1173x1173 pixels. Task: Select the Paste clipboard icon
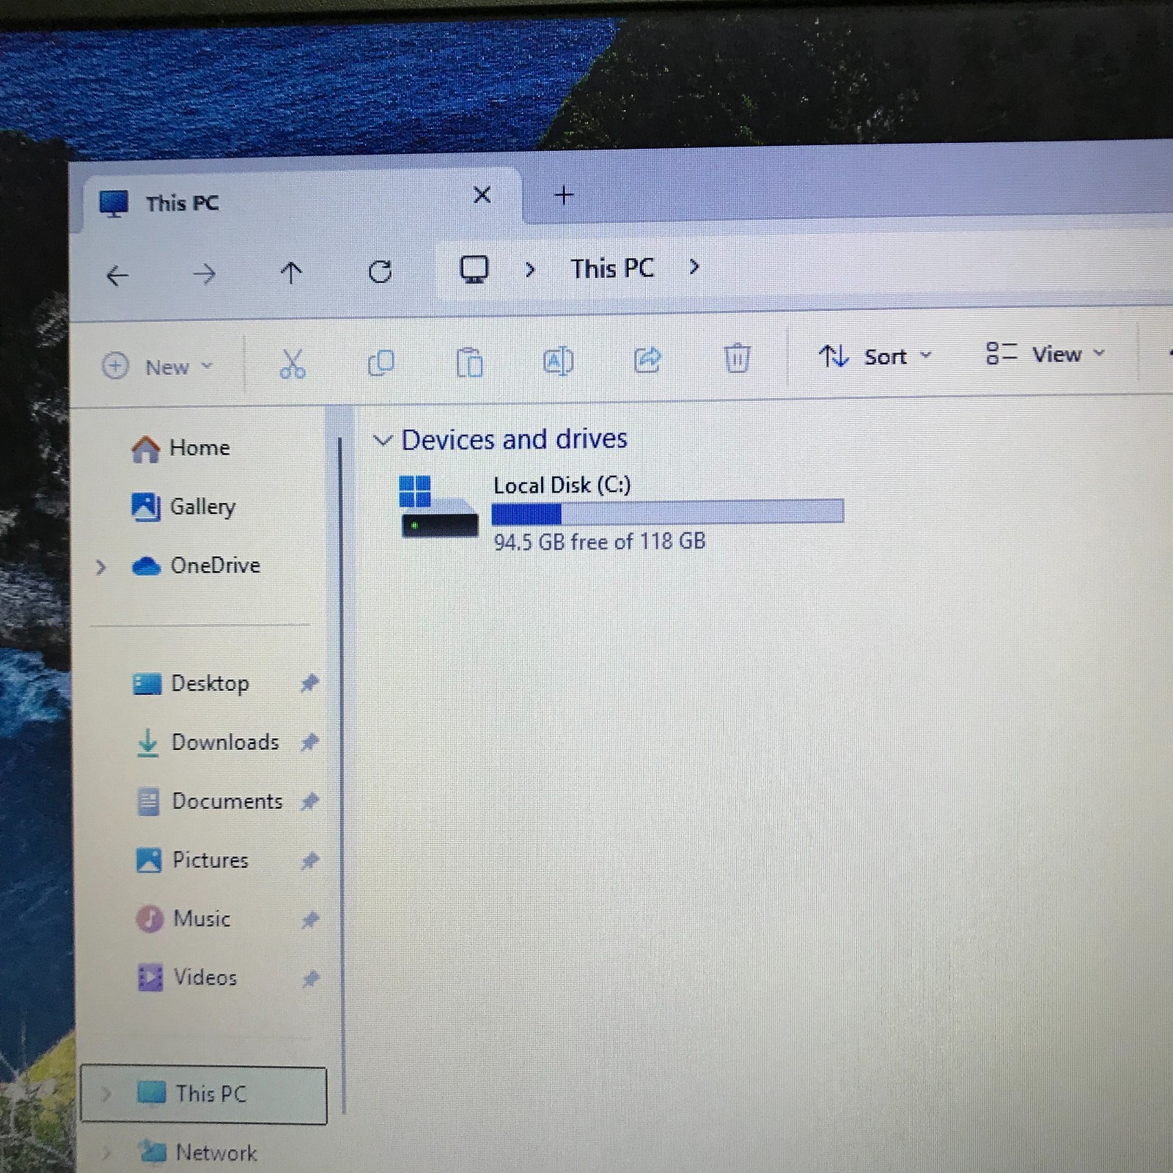[x=469, y=361]
